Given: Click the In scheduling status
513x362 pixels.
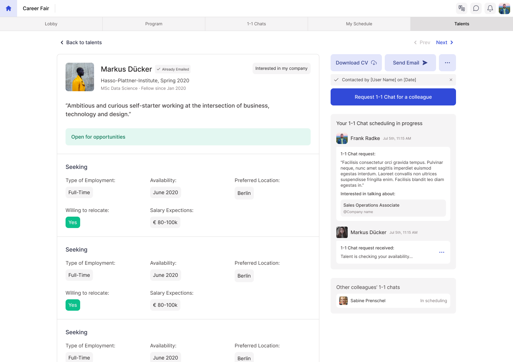Looking at the screenshot, I should (434, 301).
